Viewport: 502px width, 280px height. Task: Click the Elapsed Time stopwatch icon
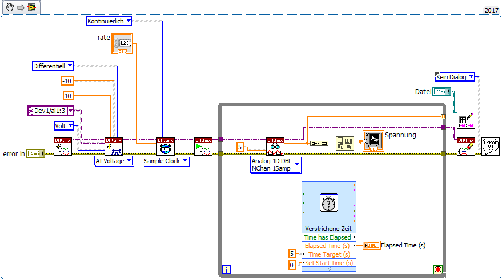tap(329, 202)
